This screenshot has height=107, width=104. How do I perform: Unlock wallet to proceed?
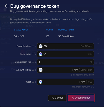pyautogui.click(x=81, y=98)
